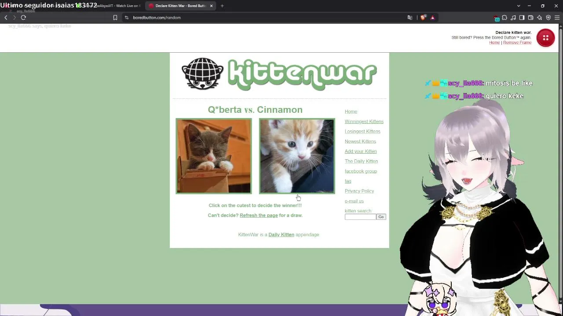Reload the current page
Screen dimensions: 563x316
pos(23,18)
